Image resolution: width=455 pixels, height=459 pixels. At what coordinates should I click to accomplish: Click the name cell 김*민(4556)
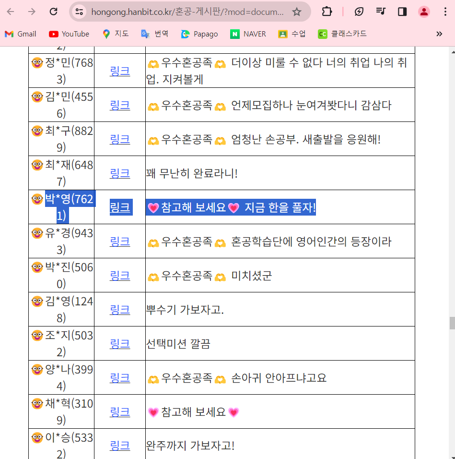point(62,105)
